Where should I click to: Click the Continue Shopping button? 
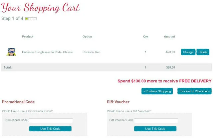[x=157, y=91]
